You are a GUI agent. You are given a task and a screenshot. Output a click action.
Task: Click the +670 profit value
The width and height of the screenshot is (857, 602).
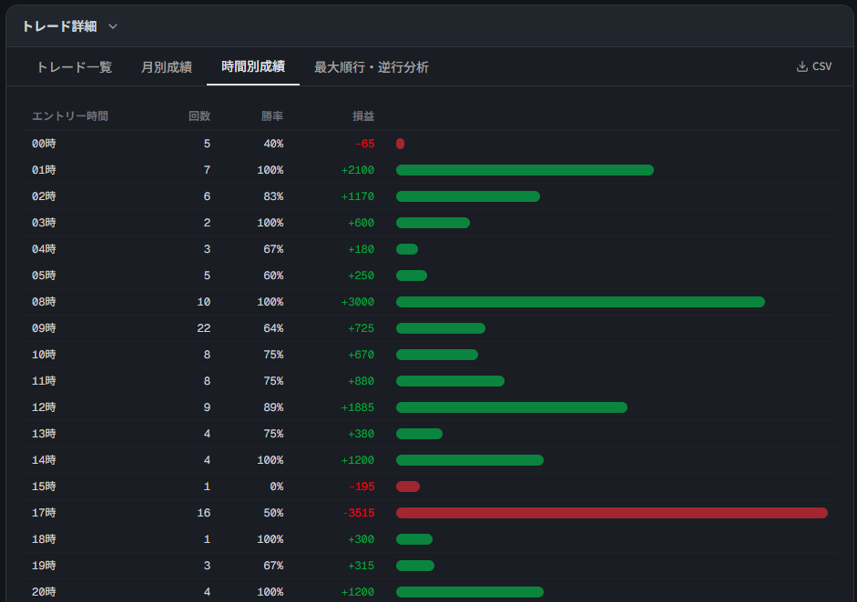pyautogui.click(x=361, y=355)
